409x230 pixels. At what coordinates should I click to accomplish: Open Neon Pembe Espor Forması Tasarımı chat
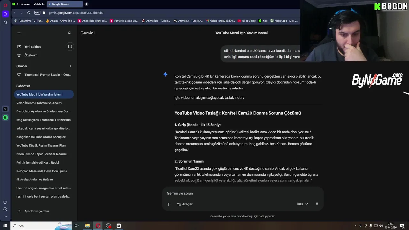[44, 154]
